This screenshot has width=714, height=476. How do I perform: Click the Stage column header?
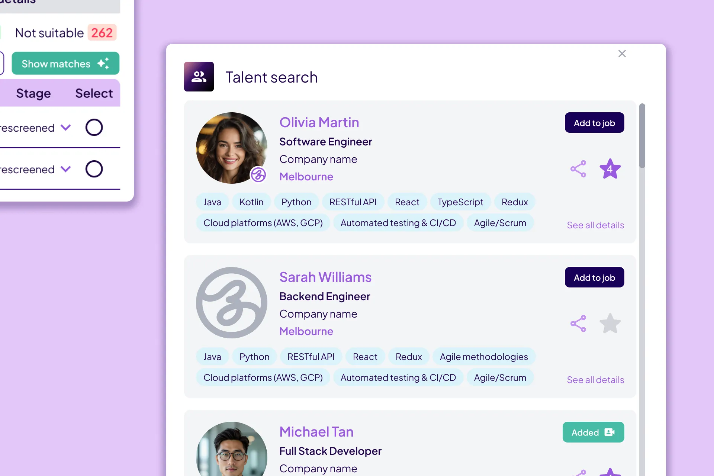33,93
